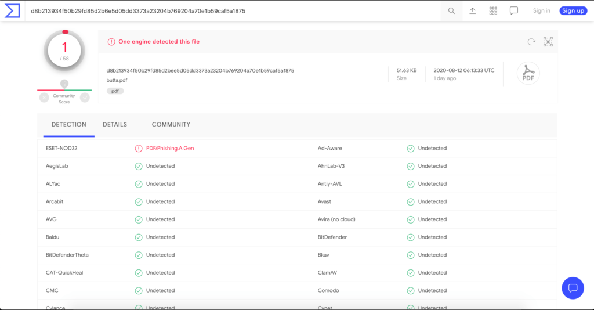Click the Sign up button
The image size is (594, 310).
click(x=573, y=10)
